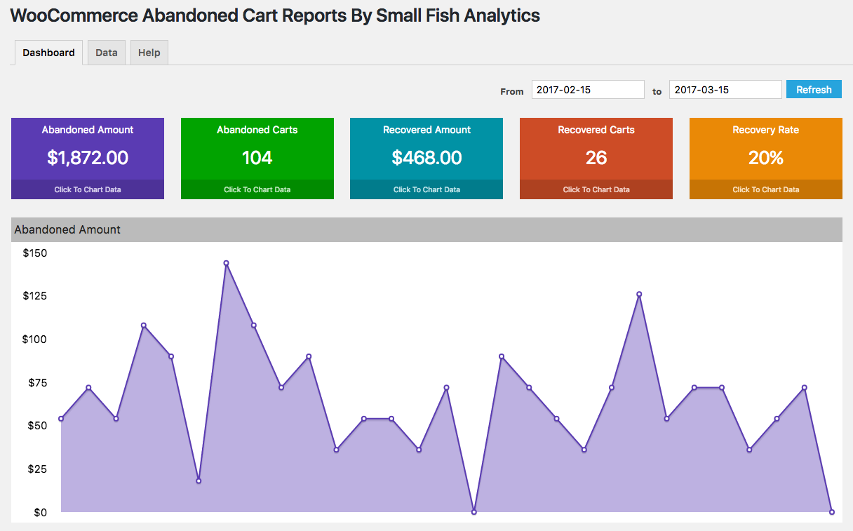Chart data link under green Abandoned Carts card

click(257, 189)
